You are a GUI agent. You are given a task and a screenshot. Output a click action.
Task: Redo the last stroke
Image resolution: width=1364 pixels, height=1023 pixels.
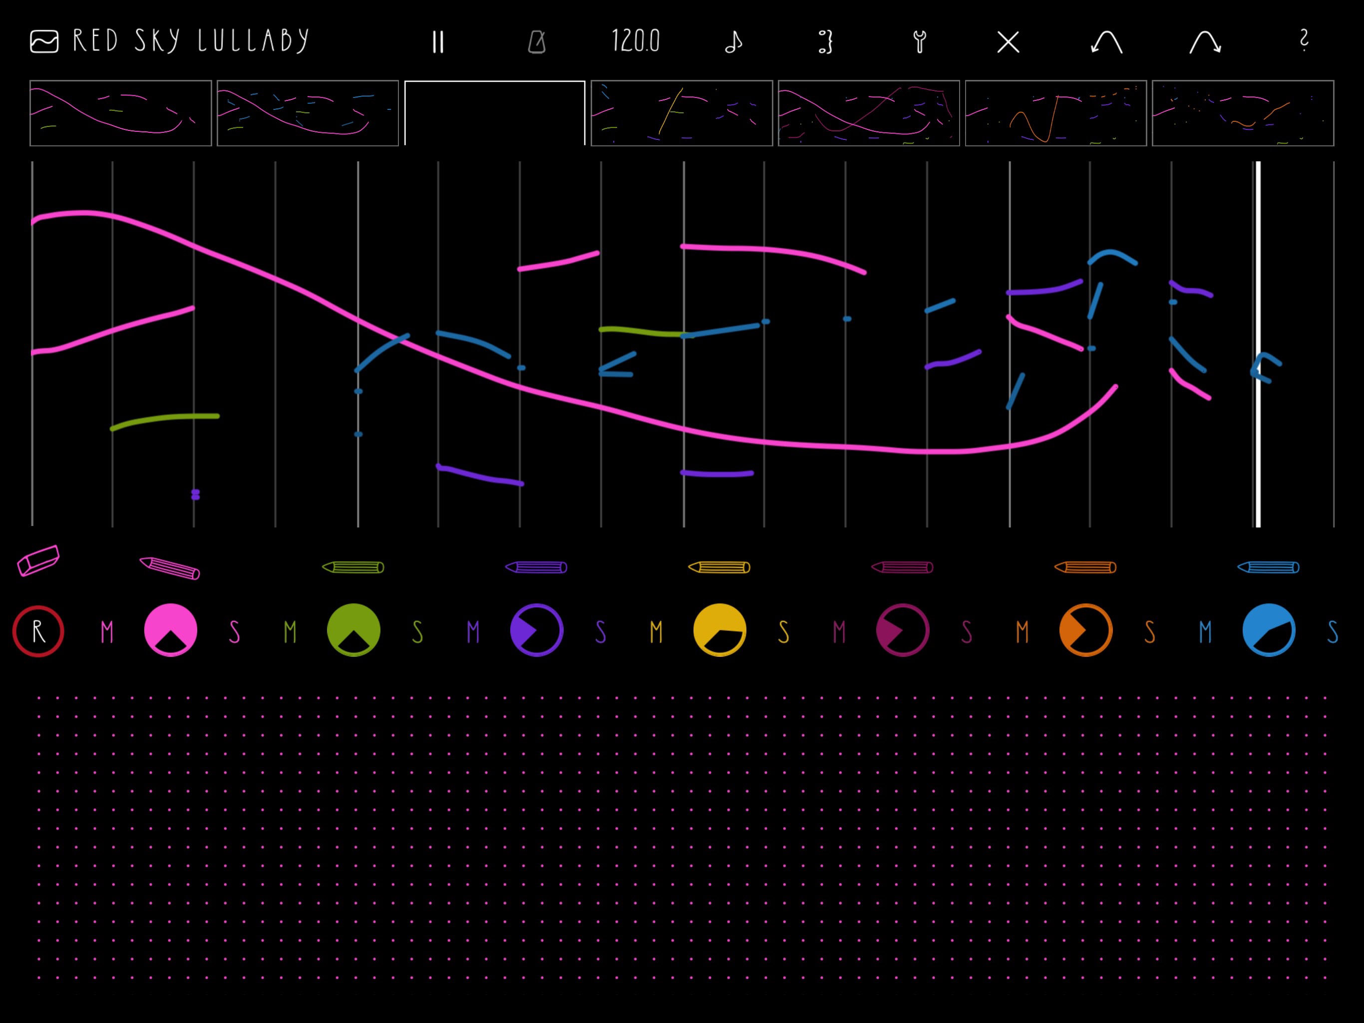[1206, 42]
